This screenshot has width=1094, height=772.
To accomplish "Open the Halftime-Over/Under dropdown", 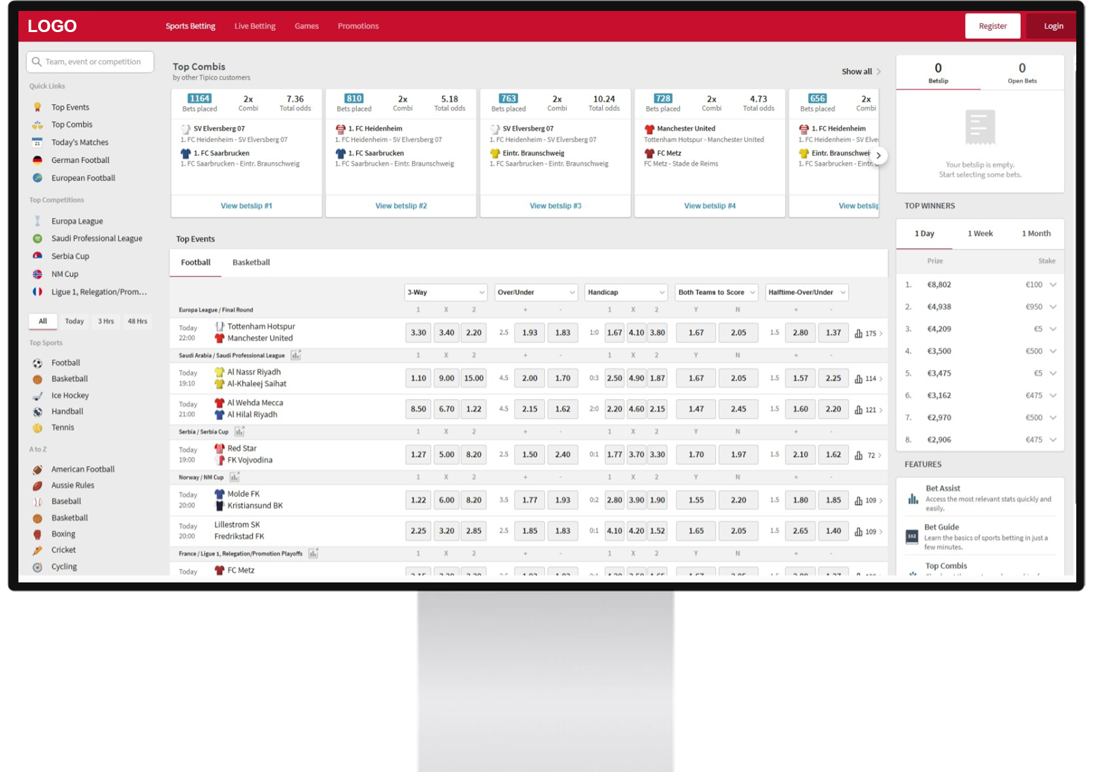I will pyautogui.click(x=807, y=293).
